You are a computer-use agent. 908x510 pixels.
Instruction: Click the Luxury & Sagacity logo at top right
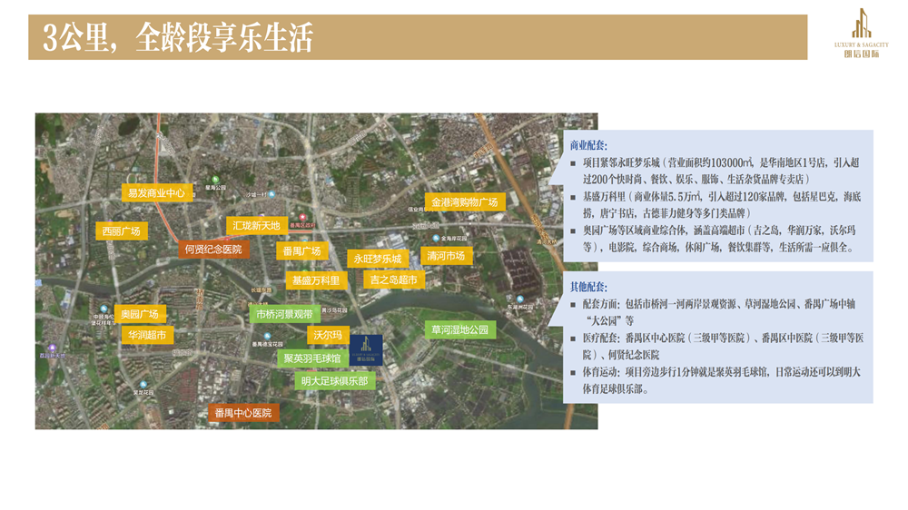[x=861, y=34]
